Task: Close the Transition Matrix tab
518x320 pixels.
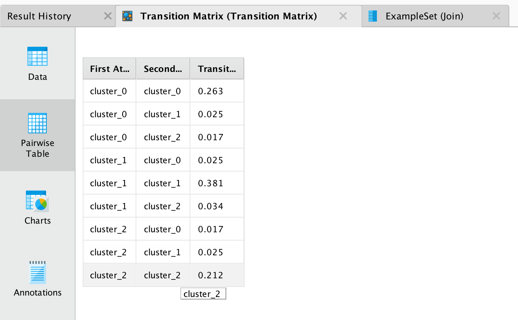Action: 343,16
